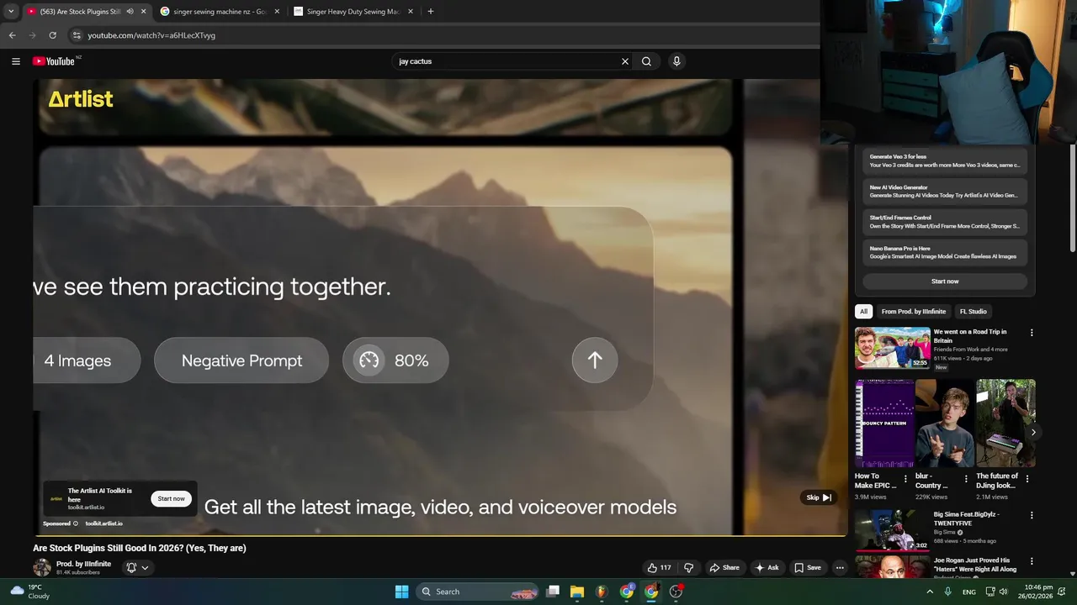Open options for 'How To Make EPIC' short
1077x605 pixels.
tap(905, 478)
